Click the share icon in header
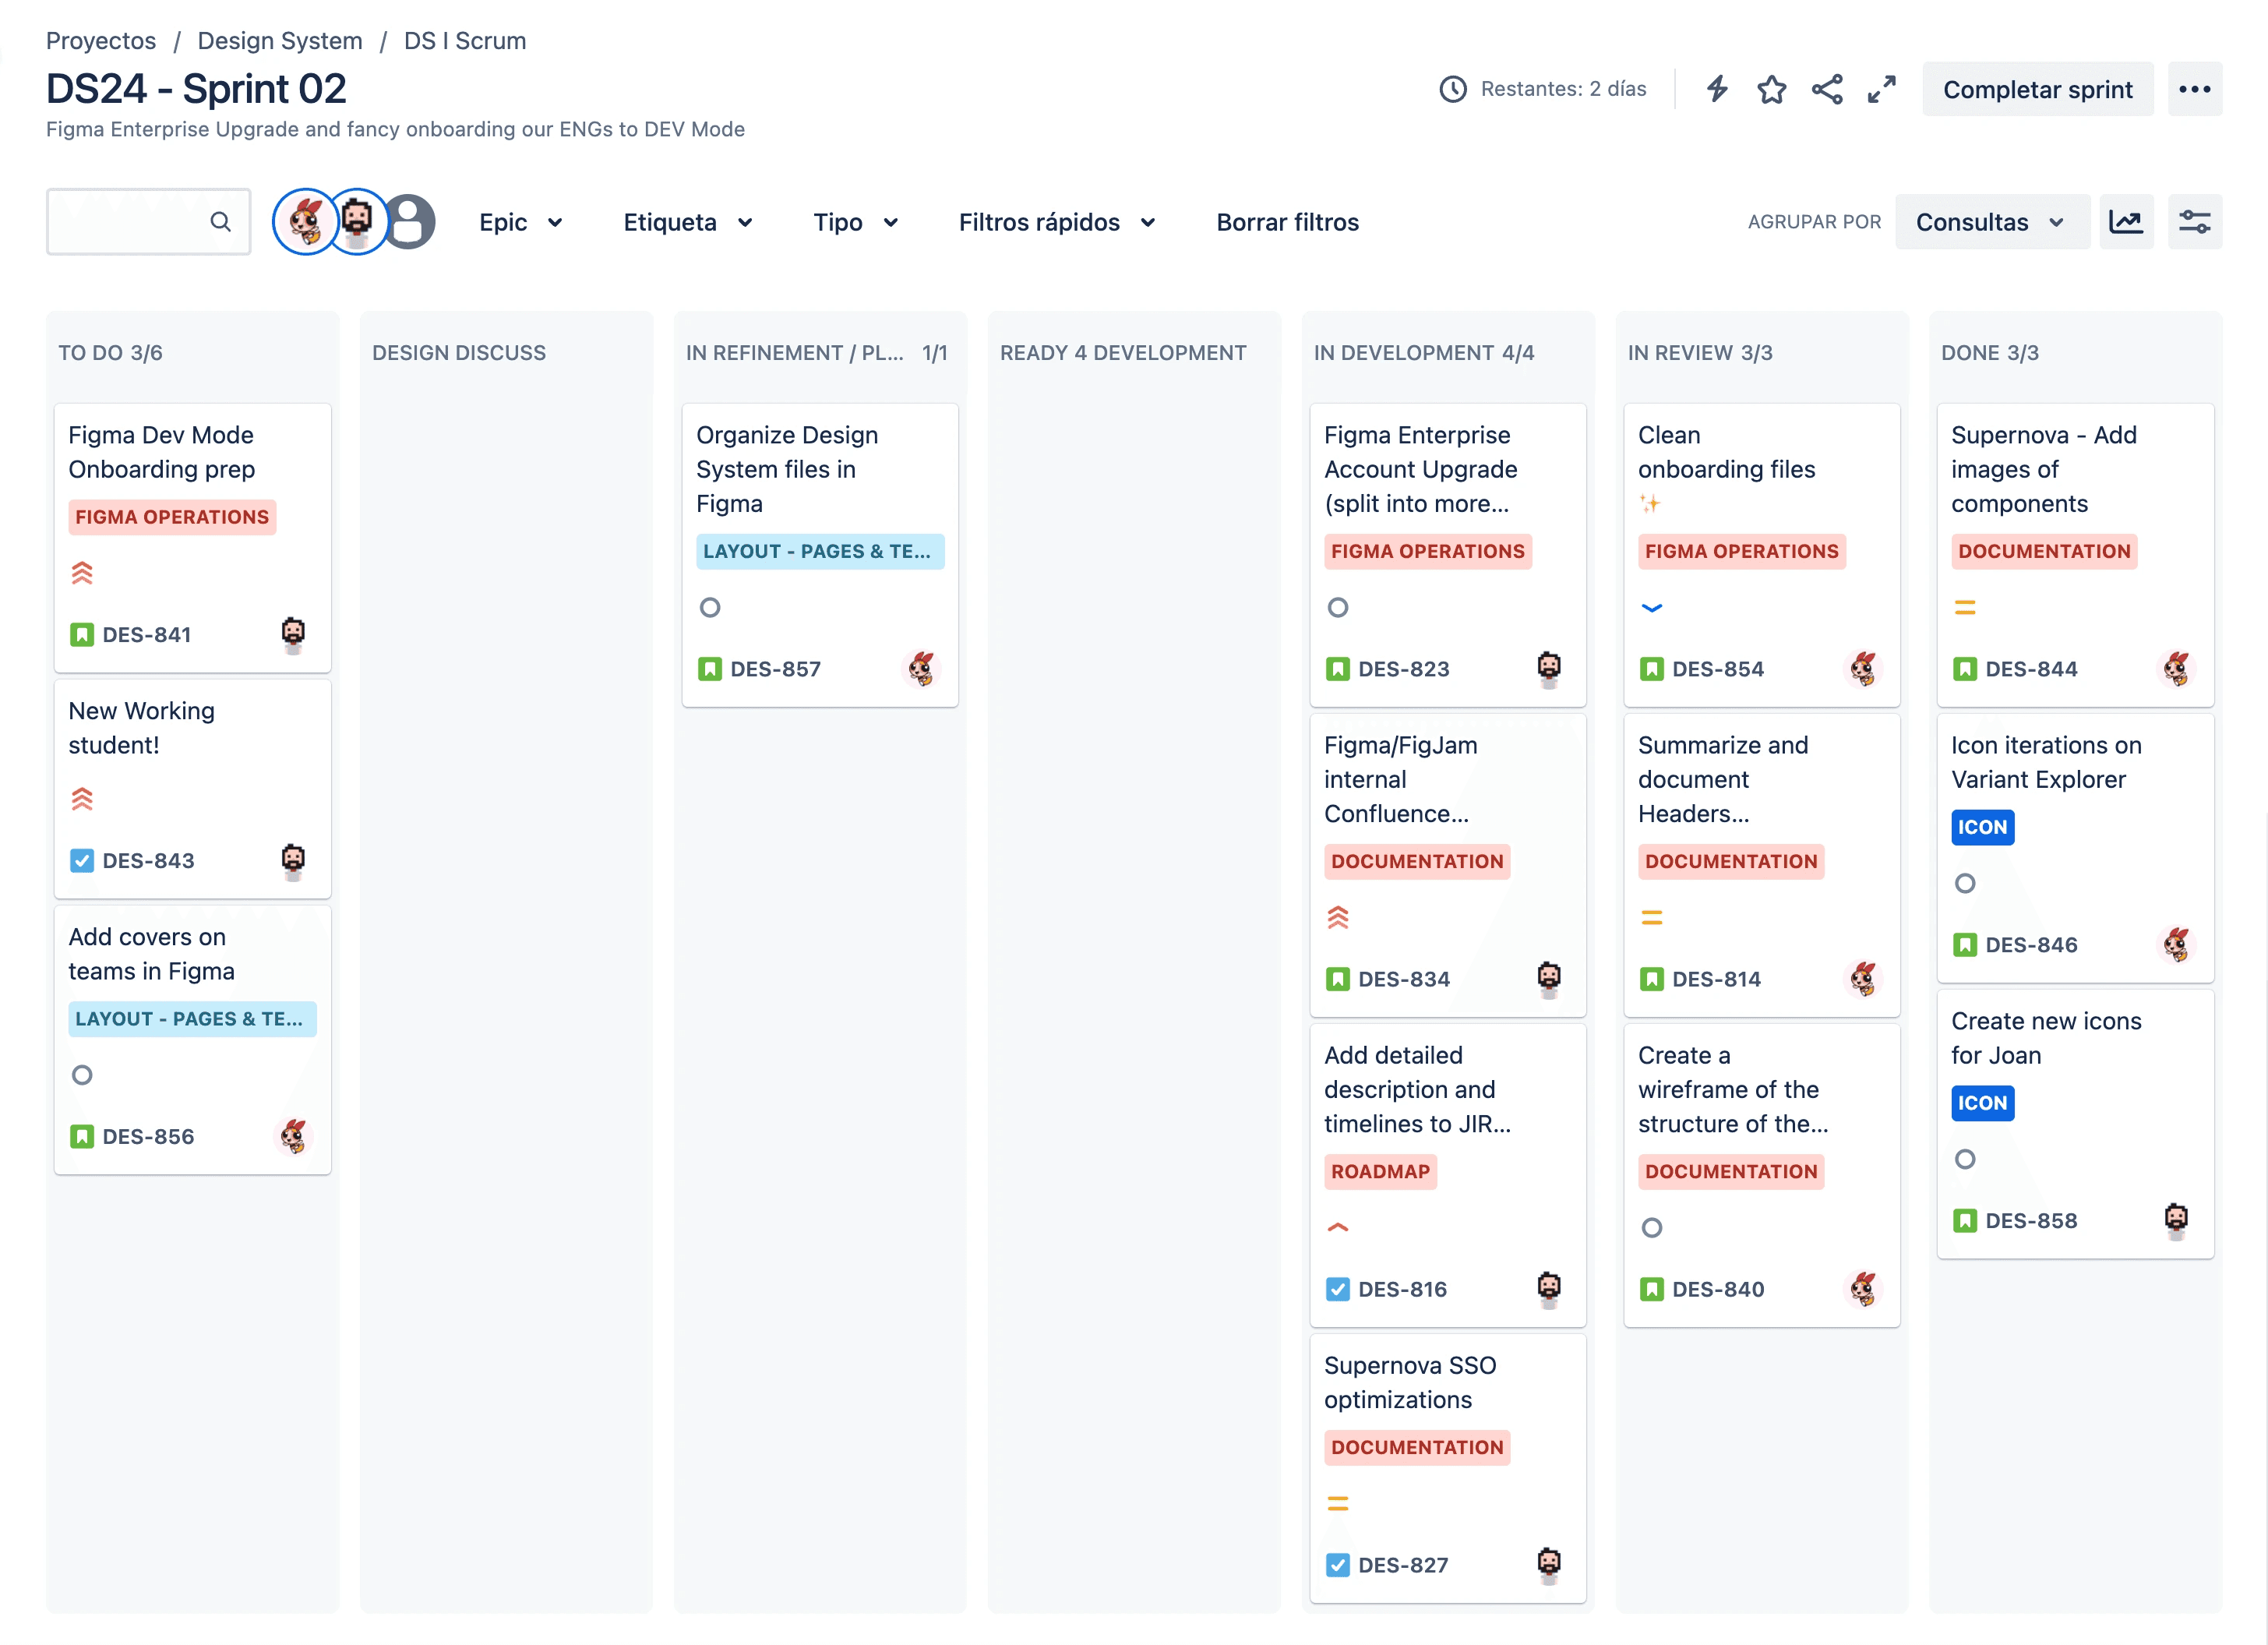 1827,89
